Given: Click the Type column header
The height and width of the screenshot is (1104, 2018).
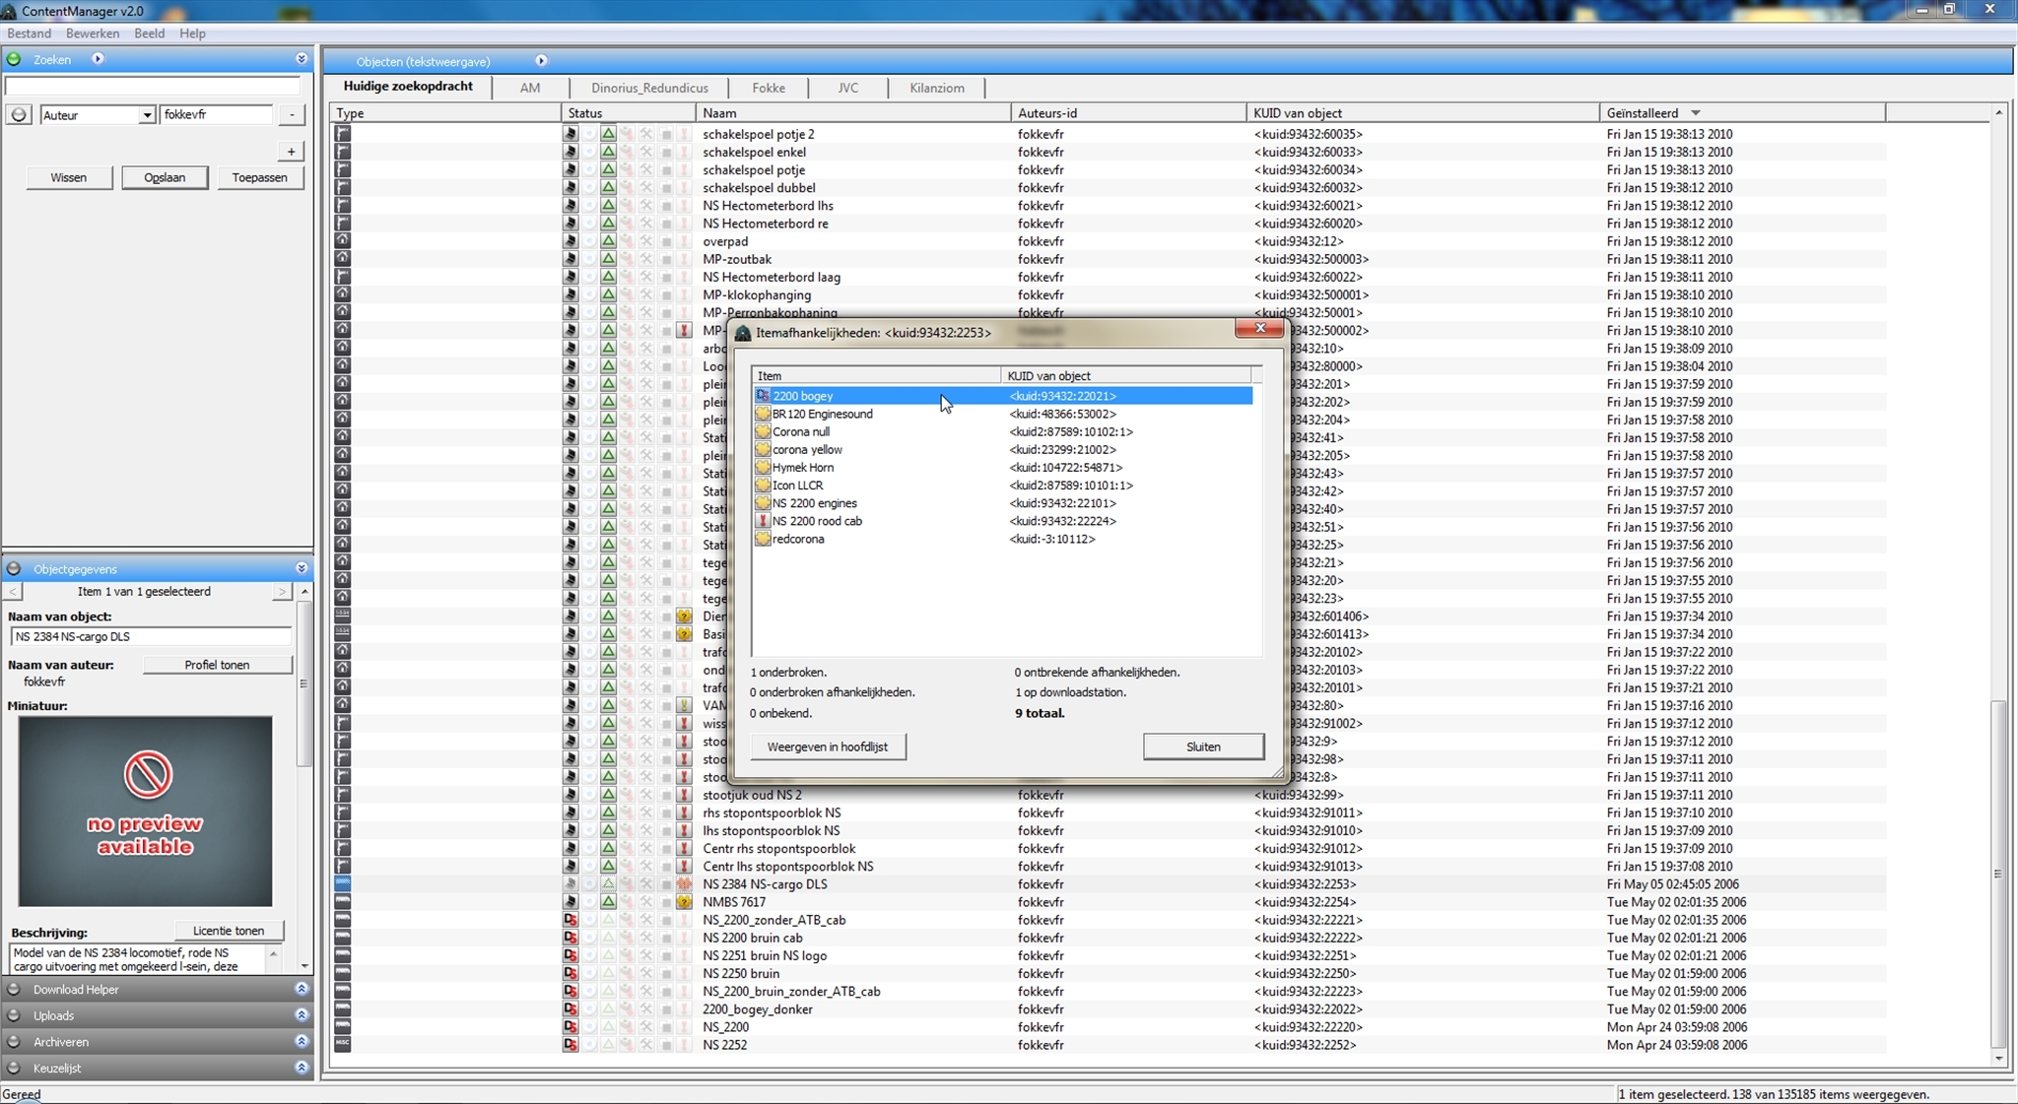Looking at the screenshot, I should click(446, 113).
